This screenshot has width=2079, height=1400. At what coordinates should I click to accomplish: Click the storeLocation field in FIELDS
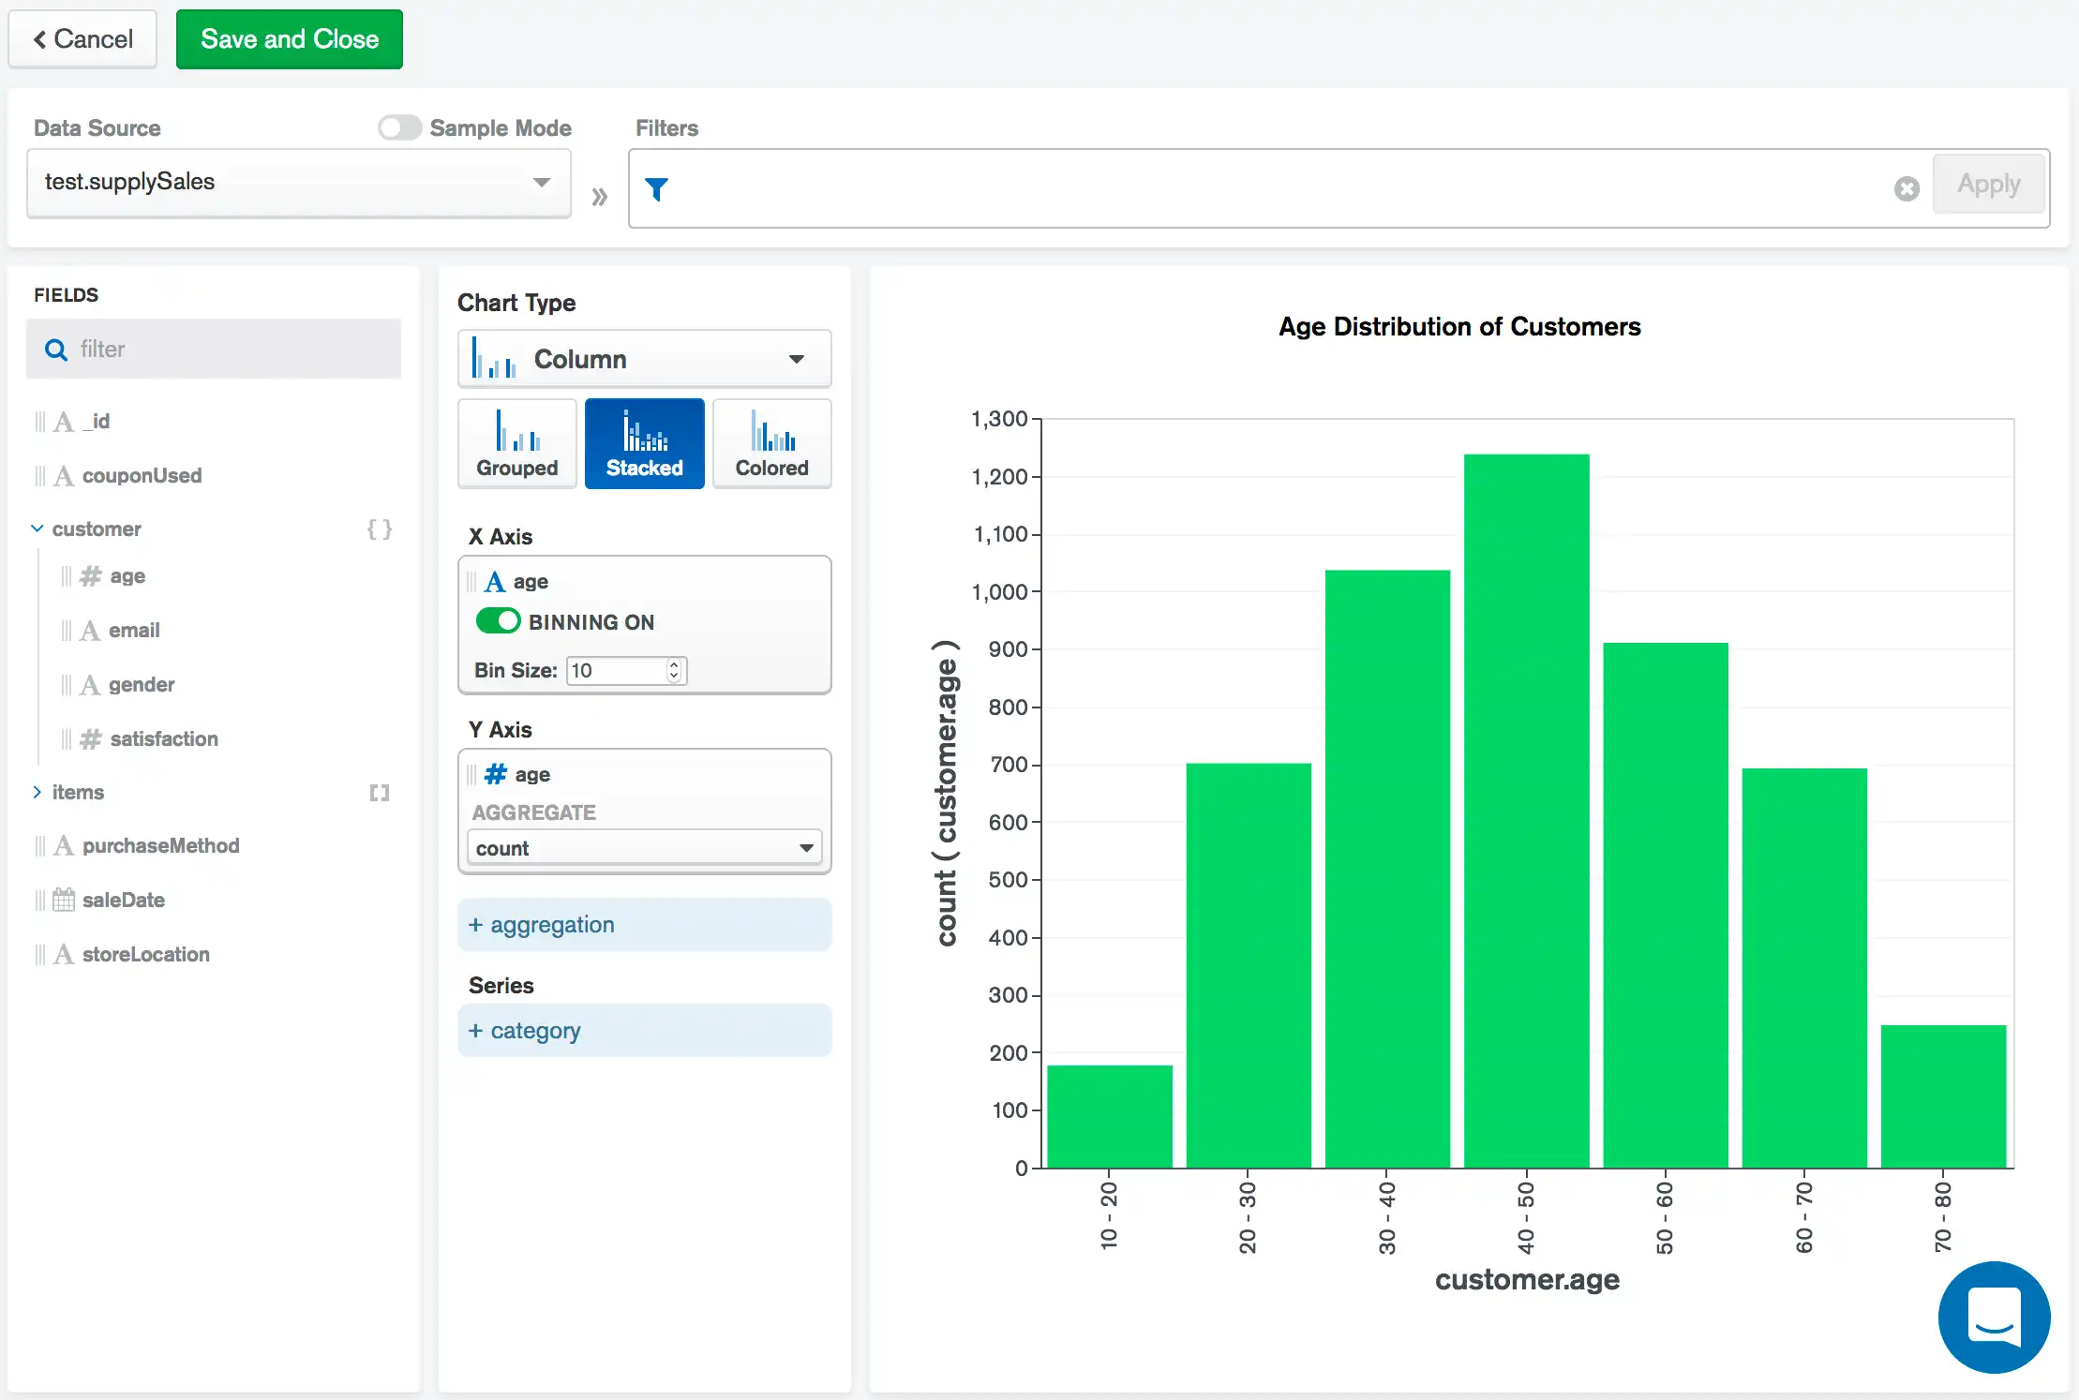coord(143,953)
